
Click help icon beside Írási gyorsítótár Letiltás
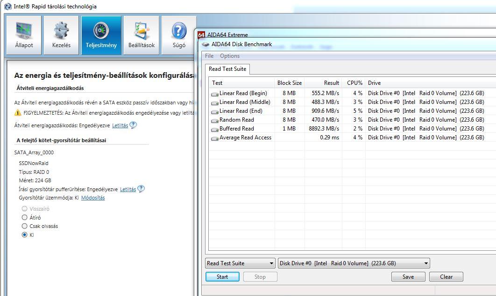pyautogui.click(x=141, y=189)
